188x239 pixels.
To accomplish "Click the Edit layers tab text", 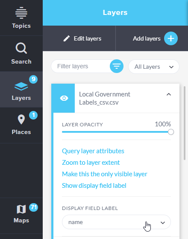I will click(88, 38).
